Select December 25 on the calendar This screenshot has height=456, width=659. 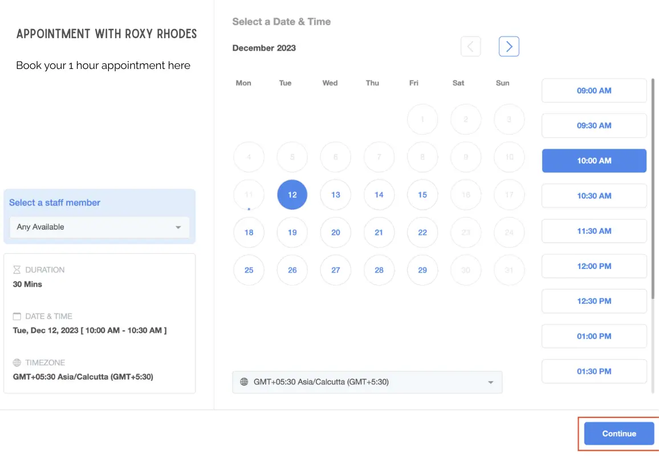(249, 270)
